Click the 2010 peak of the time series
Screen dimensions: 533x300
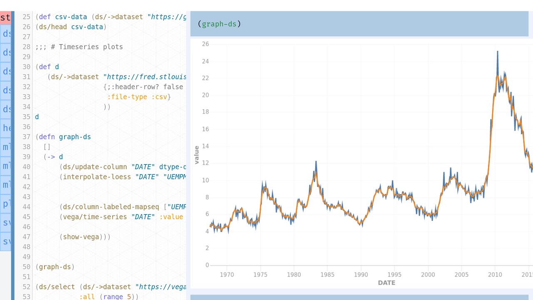coord(497,52)
